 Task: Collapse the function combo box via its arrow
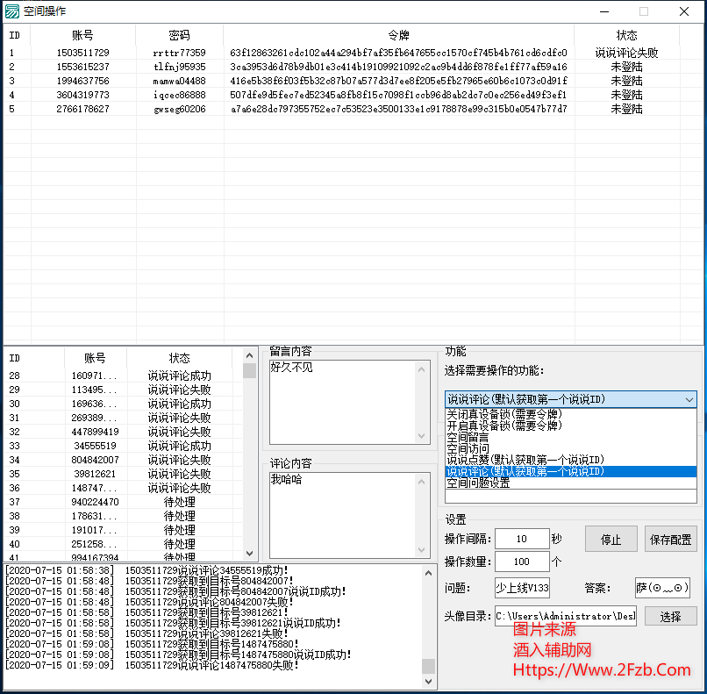coord(689,399)
